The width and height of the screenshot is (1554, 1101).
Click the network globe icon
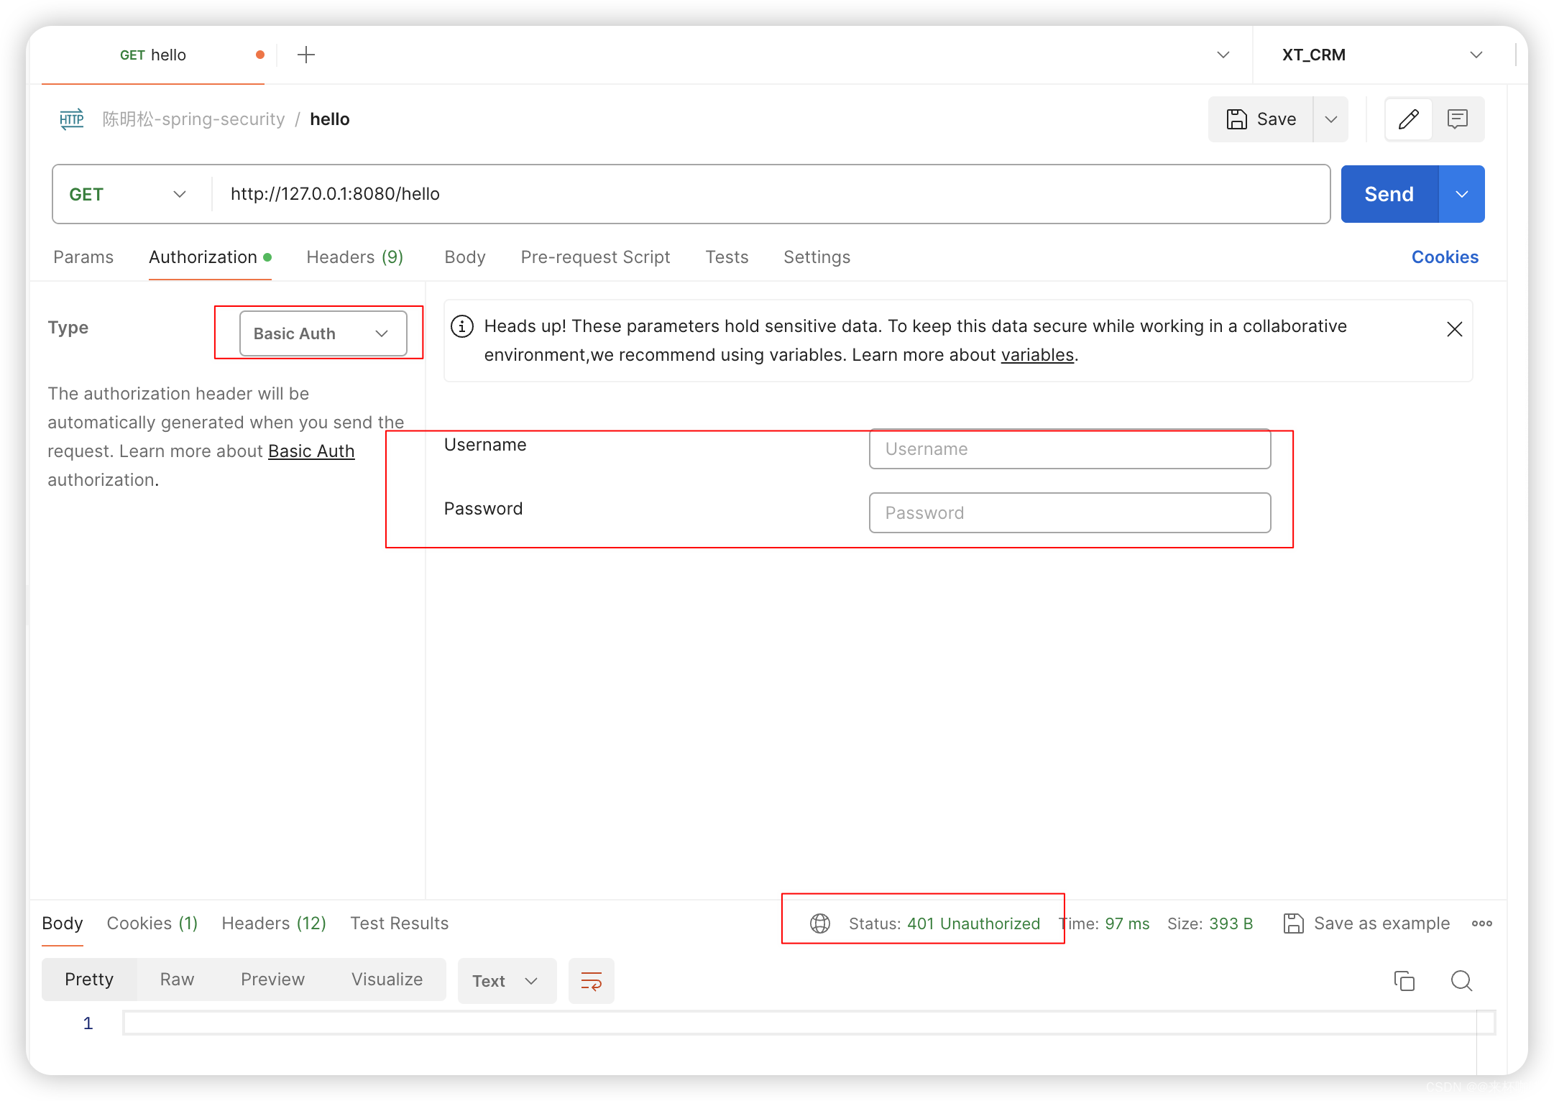click(x=820, y=923)
